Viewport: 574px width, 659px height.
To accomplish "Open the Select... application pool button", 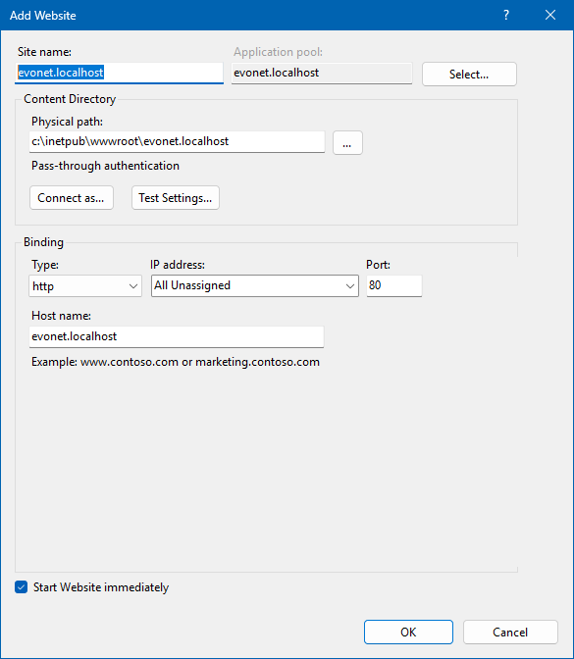I will pos(469,75).
